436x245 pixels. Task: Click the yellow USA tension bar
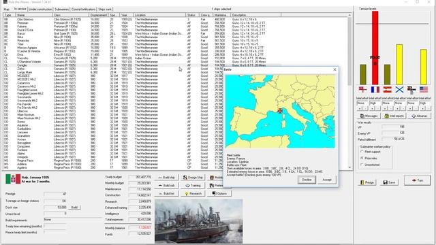click(x=424, y=67)
